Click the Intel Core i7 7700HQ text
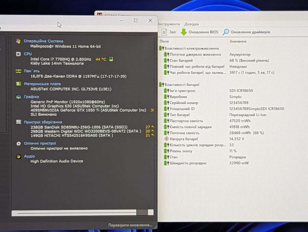 (x=61, y=59)
